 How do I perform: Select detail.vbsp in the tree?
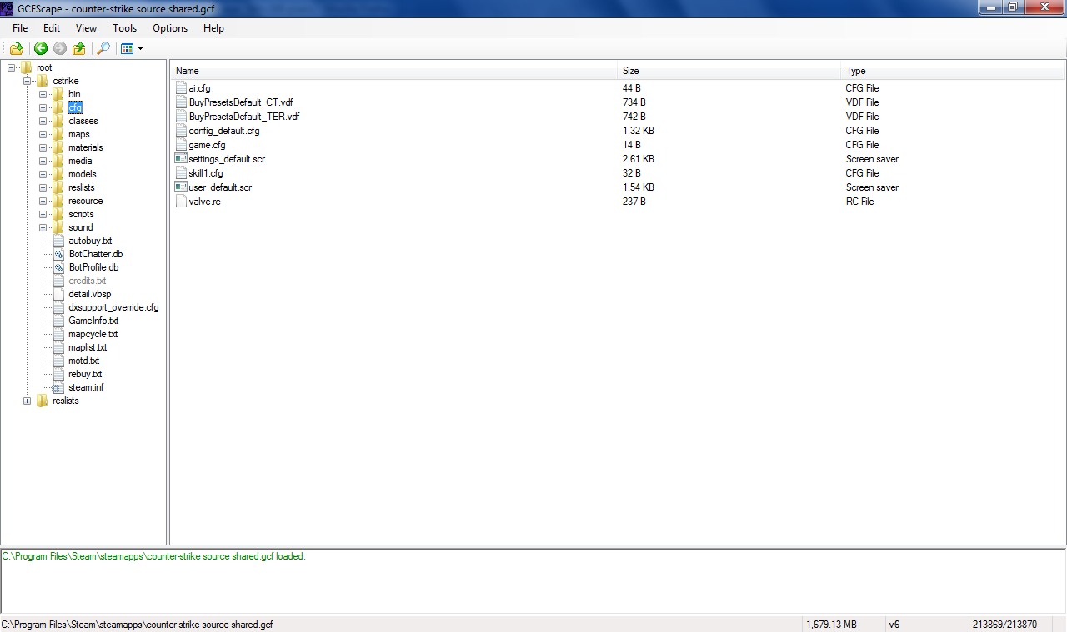[x=89, y=294]
